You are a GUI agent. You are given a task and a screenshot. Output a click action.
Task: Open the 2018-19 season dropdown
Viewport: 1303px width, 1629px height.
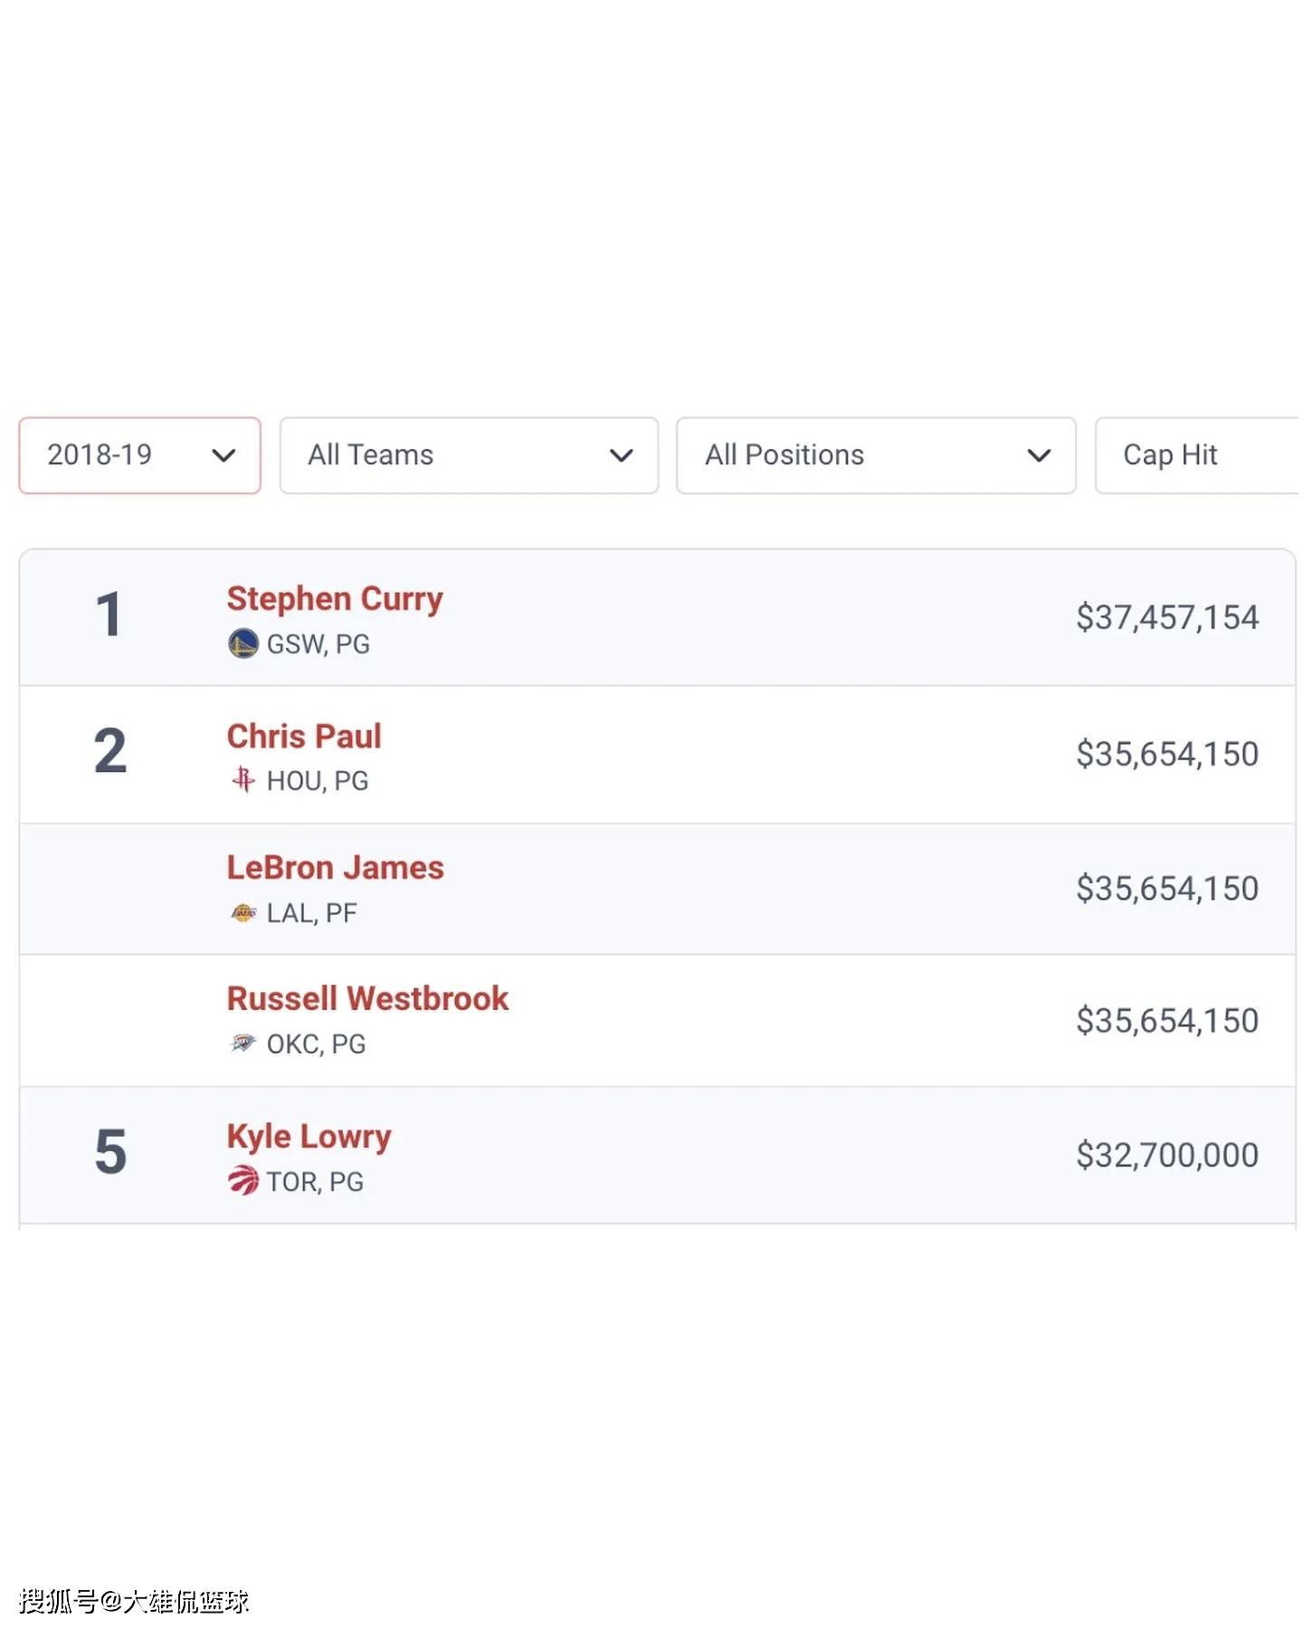(140, 455)
